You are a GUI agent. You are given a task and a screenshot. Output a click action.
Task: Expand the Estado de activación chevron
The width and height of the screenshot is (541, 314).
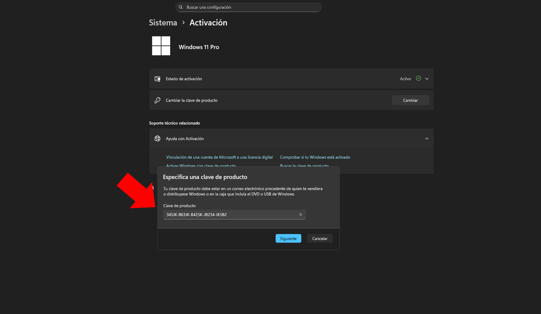click(x=427, y=79)
